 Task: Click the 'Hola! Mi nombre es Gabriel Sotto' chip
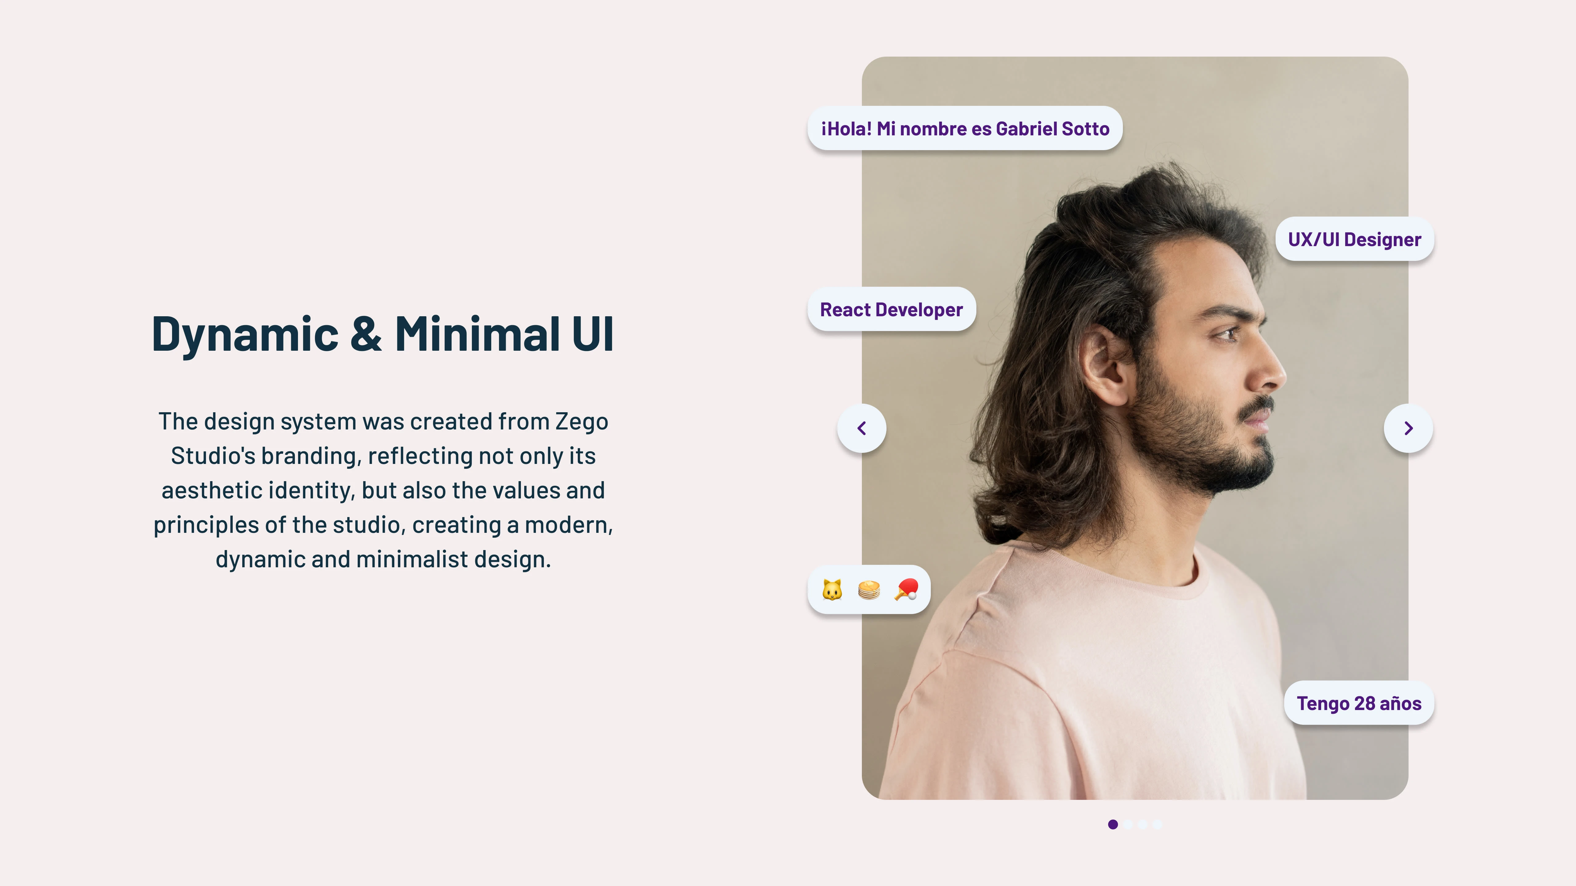965,128
